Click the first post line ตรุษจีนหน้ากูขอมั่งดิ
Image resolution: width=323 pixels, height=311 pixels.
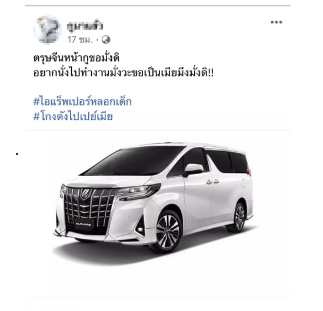click(x=76, y=58)
